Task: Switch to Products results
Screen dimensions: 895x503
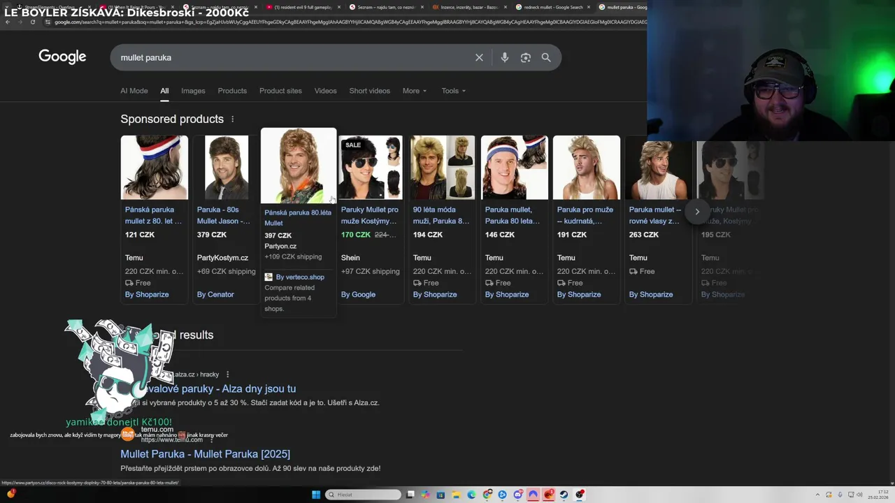Action: (232, 91)
